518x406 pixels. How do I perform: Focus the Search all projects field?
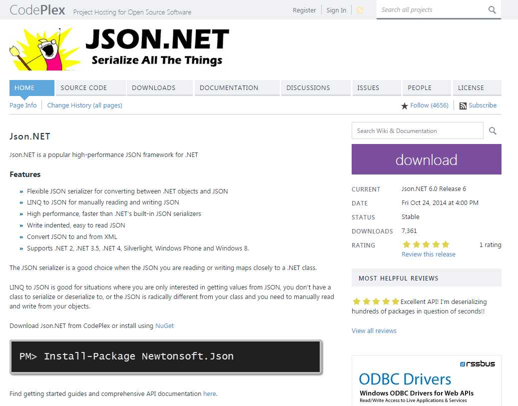[x=432, y=10]
